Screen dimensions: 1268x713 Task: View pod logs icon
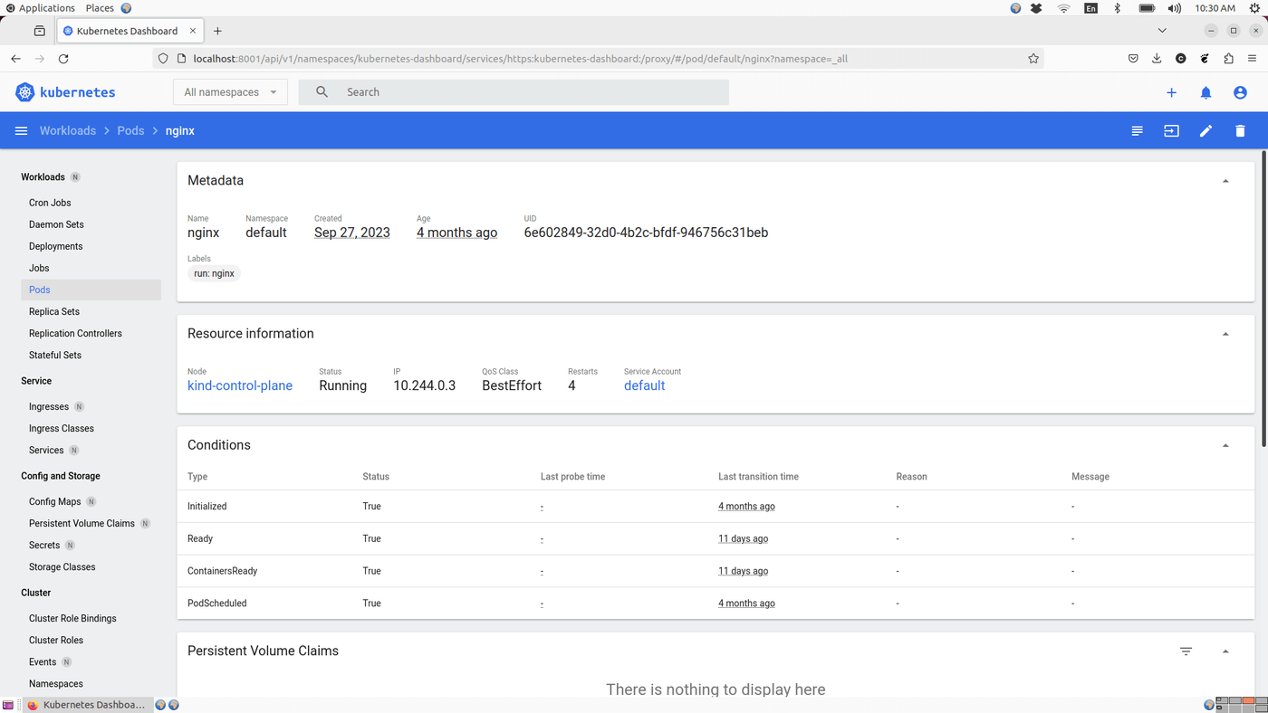click(x=1137, y=131)
